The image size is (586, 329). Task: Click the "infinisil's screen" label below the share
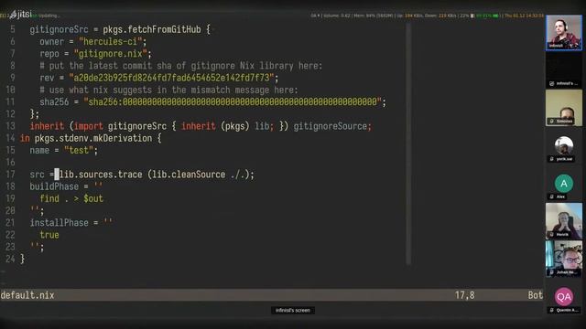click(x=293, y=311)
